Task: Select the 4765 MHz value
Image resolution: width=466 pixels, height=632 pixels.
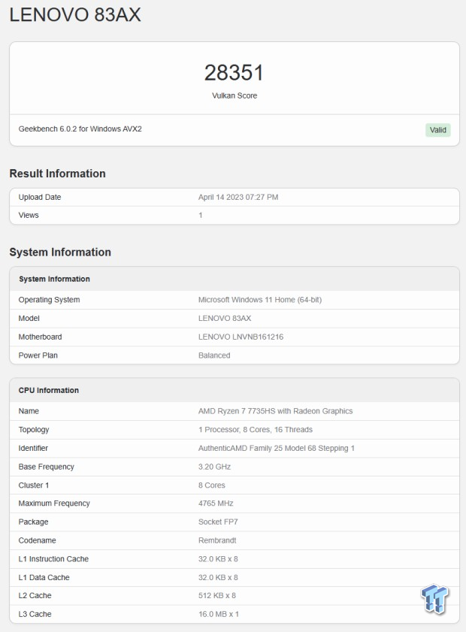Action: click(216, 503)
